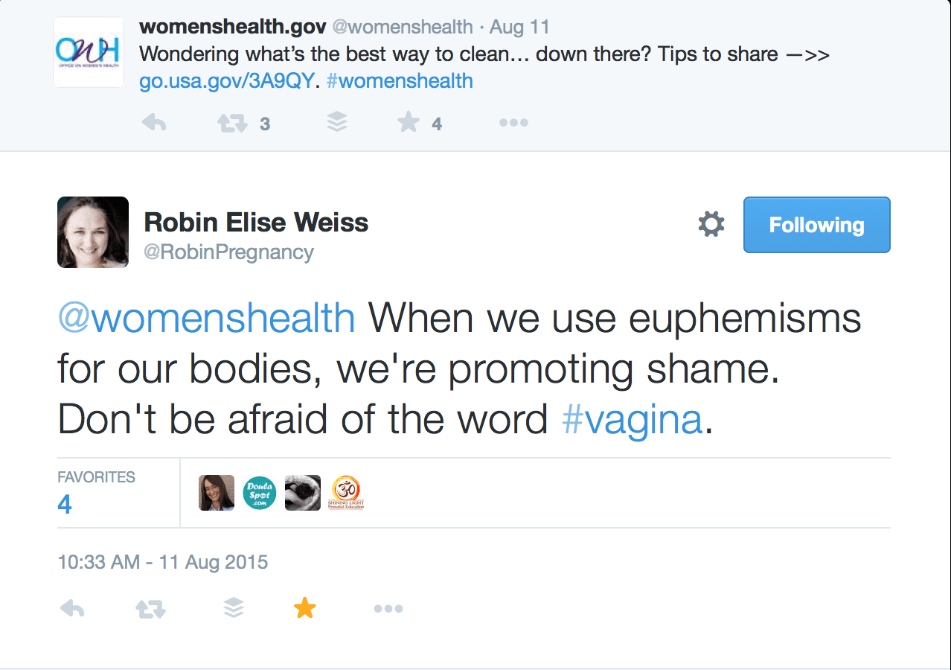Open the Doula Spot avatar in favorites
The width and height of the screenshot is (951, 670).
pos(260,493)
